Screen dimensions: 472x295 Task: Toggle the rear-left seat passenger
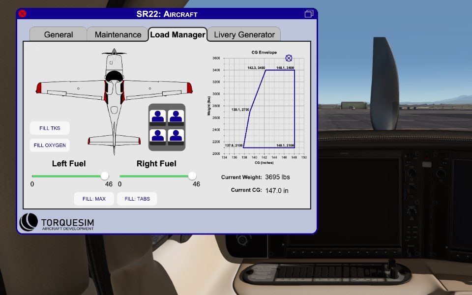point(158,137)
